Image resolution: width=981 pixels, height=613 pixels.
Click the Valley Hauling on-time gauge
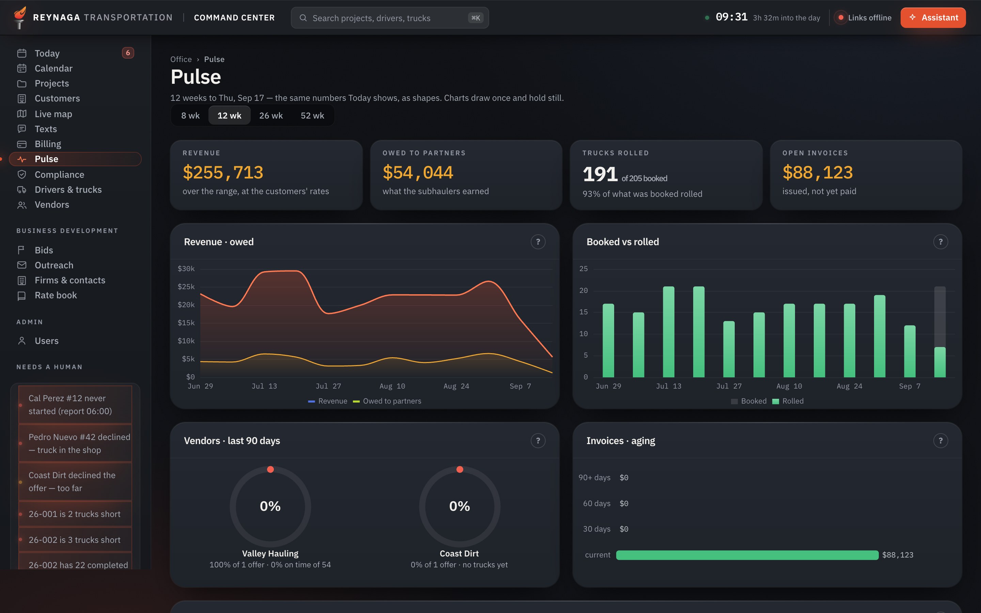coord(270,506)
